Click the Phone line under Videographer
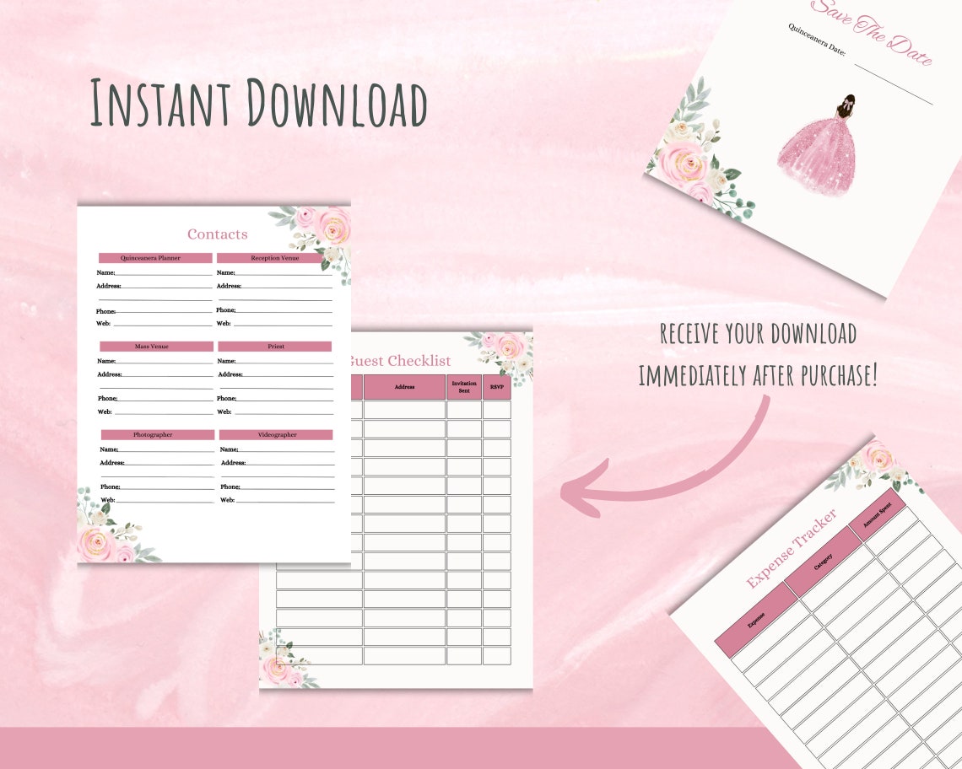The image size is (962, 769). coord(278,487)
